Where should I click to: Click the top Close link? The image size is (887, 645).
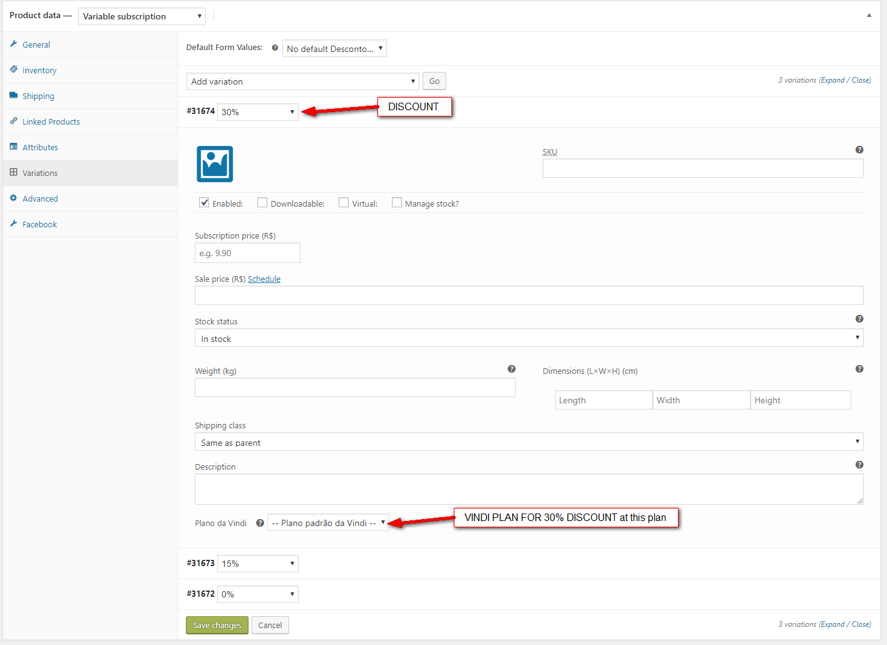pyautogui.click(x=861, y=80)
